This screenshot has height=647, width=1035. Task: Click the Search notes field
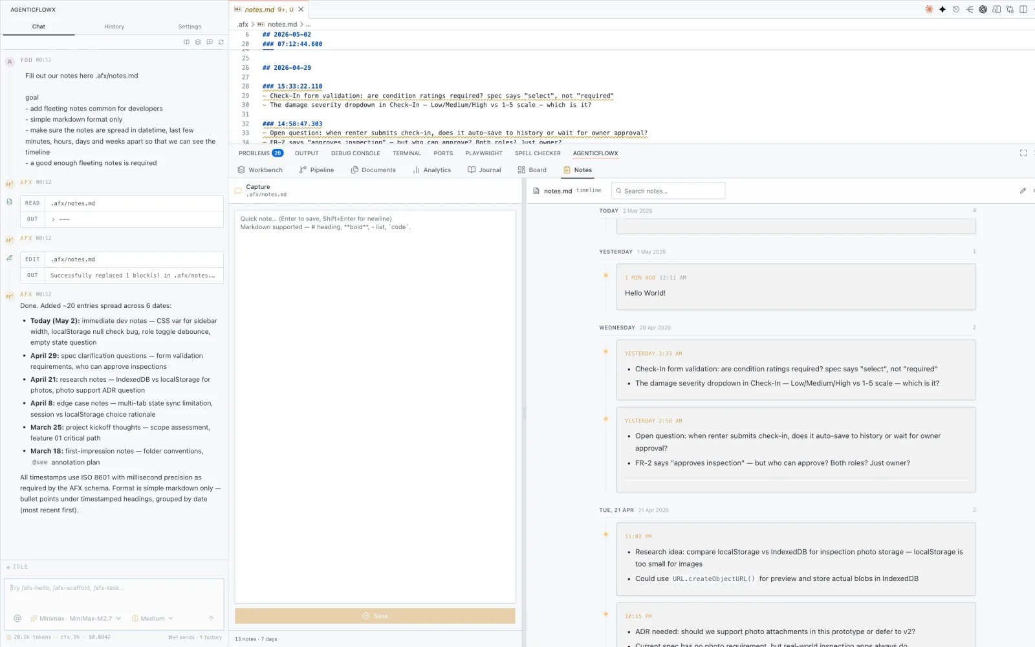point(668,191)
